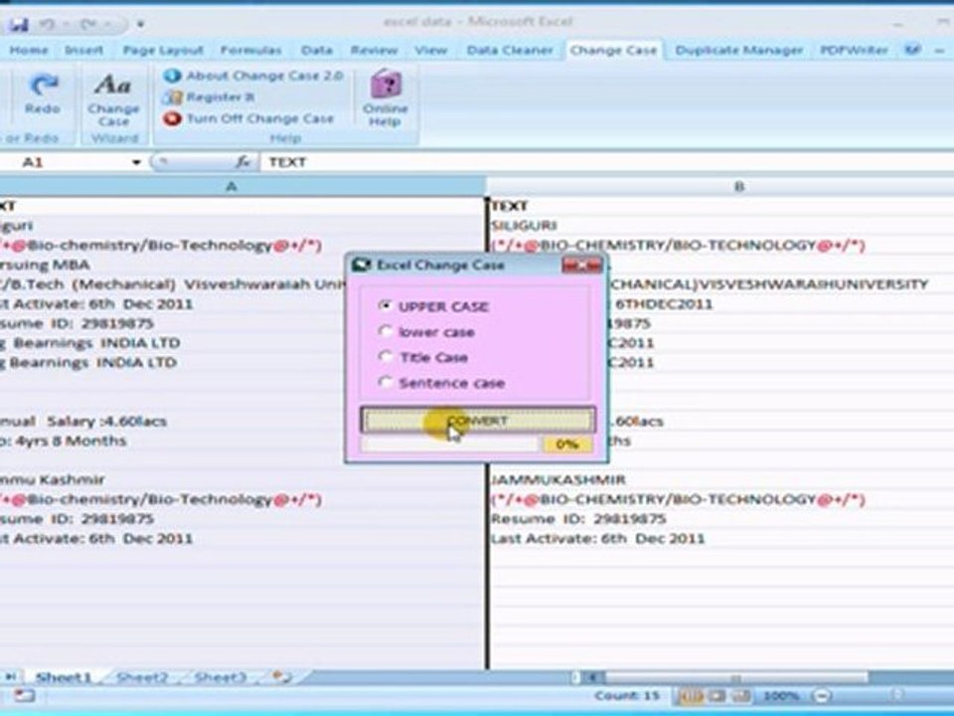Screen dimensions: 954x716
Task: Click column B cell 'Resume ID: 29819875'
Action: click(721, 519)
